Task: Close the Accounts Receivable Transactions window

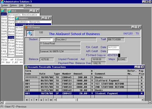Action: (x=142, y=67)
